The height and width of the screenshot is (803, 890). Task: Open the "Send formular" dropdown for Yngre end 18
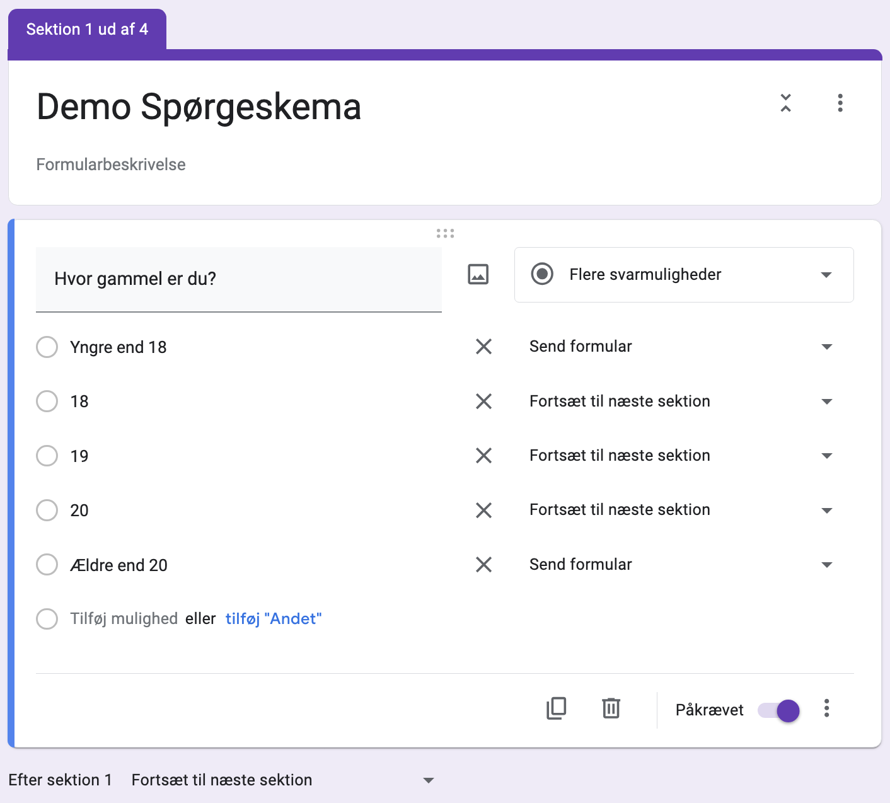pos(681,347)
